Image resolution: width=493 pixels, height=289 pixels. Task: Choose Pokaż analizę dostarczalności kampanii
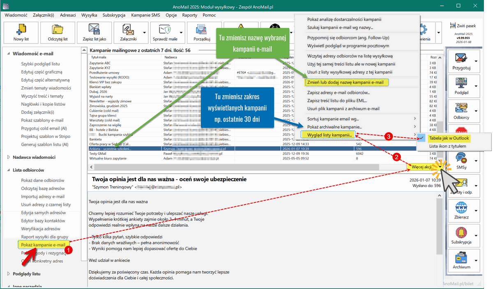[344, 20]
